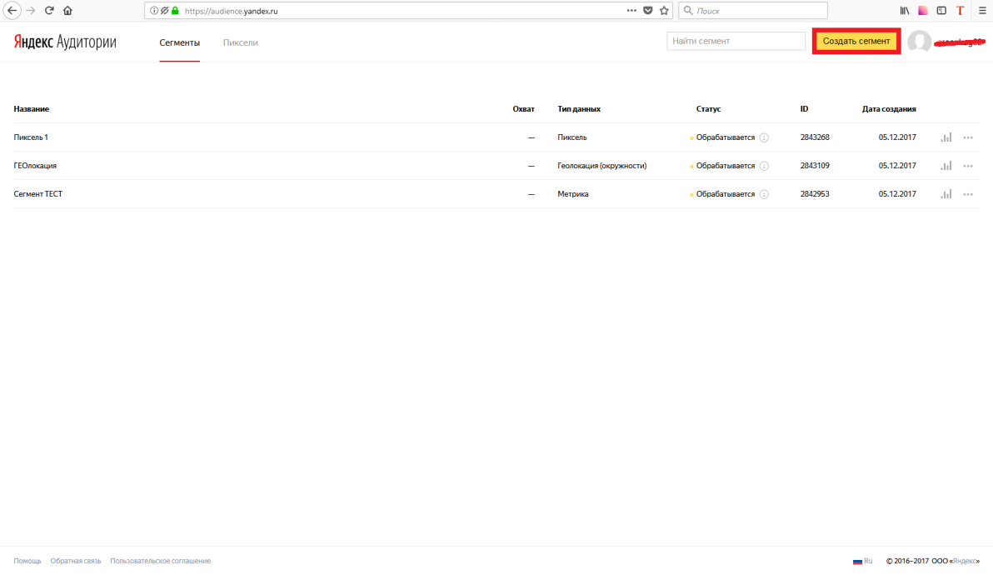The image size is (993, 575).
Task: Open Пользовательское соглашение footer link
Action: [x=160, y=561]
